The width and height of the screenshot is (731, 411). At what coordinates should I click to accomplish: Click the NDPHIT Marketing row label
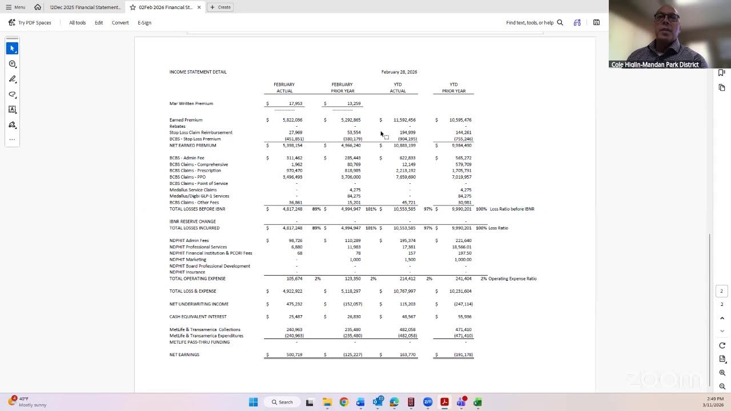188,260
